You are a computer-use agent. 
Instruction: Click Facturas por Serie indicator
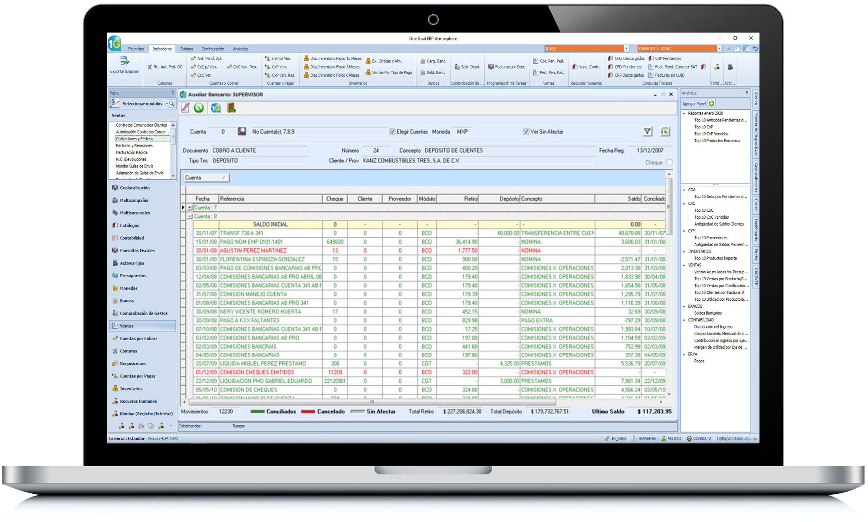[x=506, y=67]
